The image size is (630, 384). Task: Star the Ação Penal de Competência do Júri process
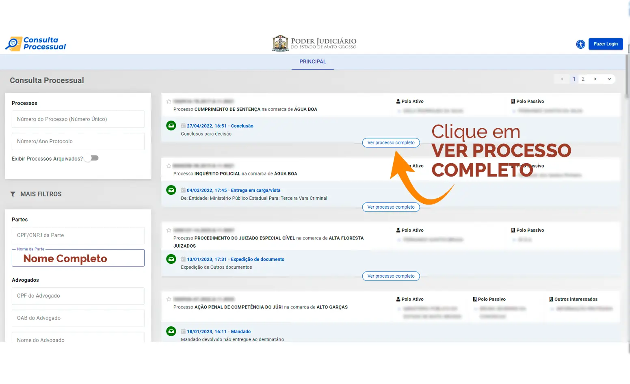click(x=169, y=299)
